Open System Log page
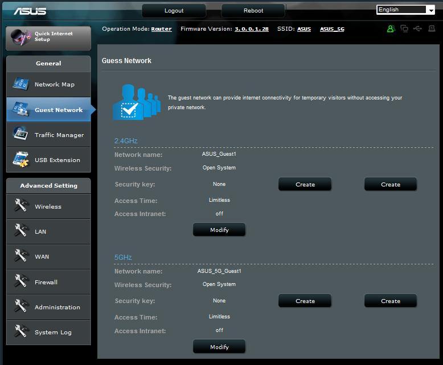Image resolution: width=443 pixels, height=365 pixels. 48,332
